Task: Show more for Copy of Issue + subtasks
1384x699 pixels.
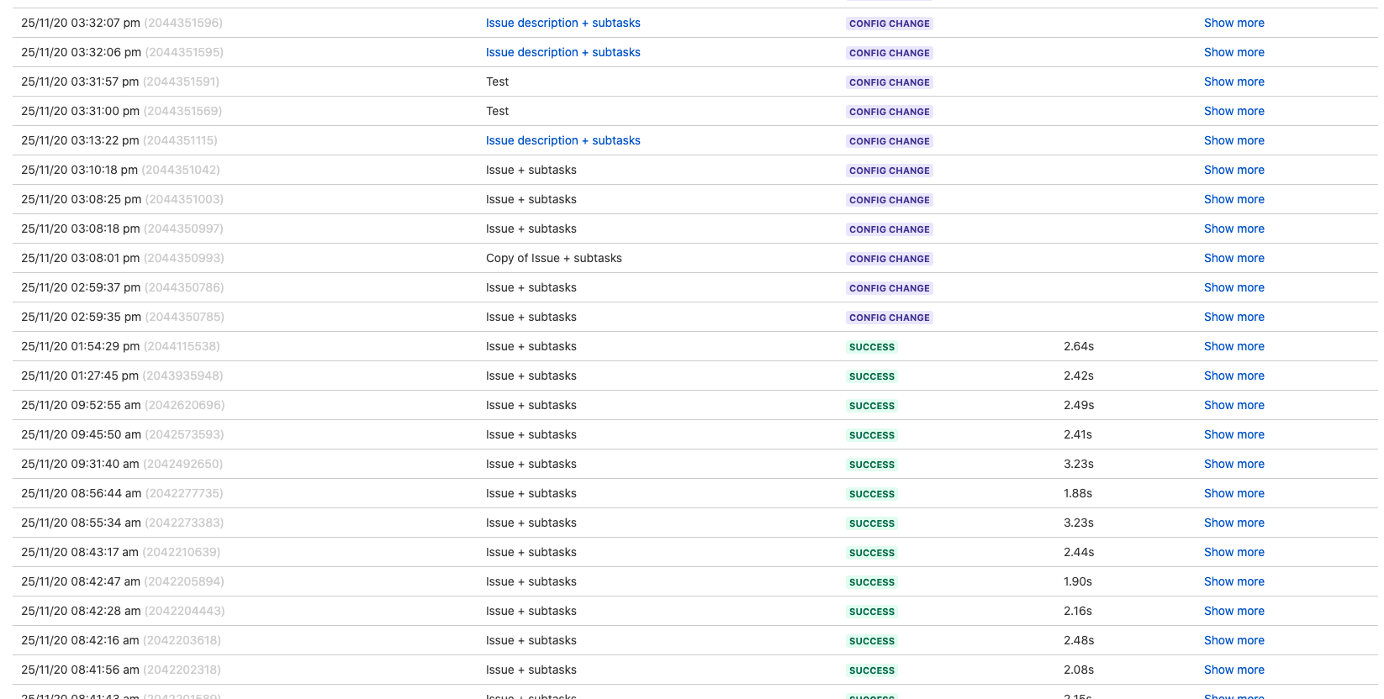Action: pyautogui.click(x=1233, y=258)
